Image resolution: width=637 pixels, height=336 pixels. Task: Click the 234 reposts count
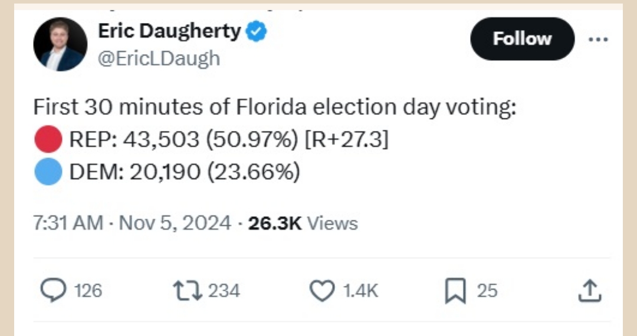pyautogui.click(x=224, y=291)
